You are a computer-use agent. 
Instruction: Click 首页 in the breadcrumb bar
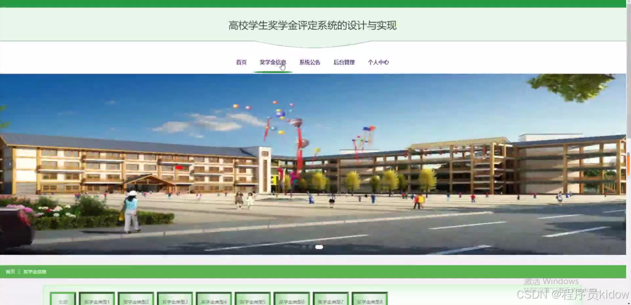click(x=9, y=272)
